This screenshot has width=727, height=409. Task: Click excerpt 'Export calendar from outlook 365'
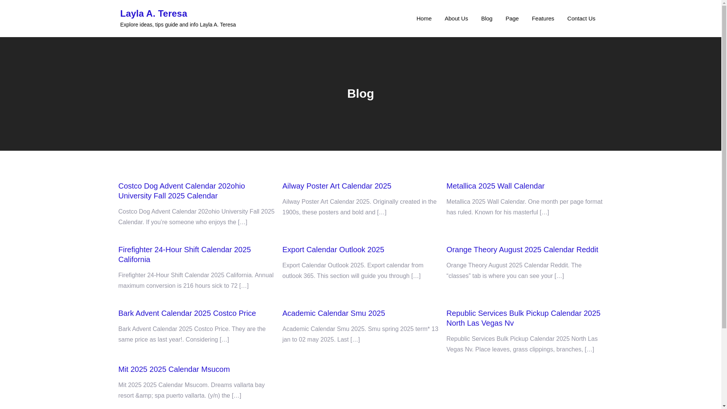353,271
